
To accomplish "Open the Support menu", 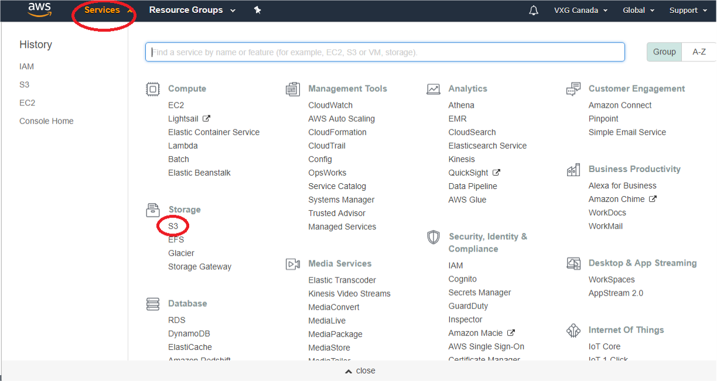I will (x=688, y=10).
